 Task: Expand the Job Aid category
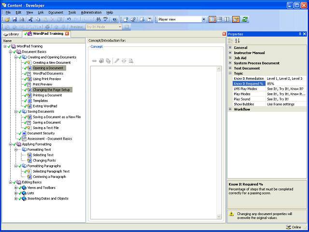pyautogui.click(x=230, y=58)
